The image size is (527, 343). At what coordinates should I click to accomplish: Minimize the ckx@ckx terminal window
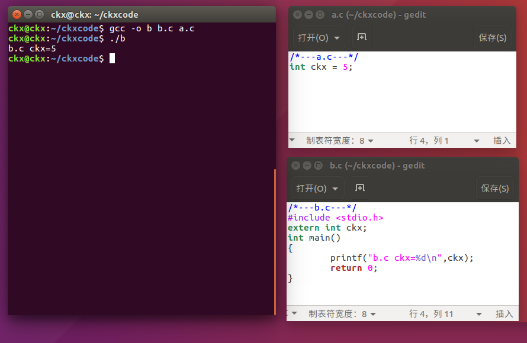pos(28,14)
